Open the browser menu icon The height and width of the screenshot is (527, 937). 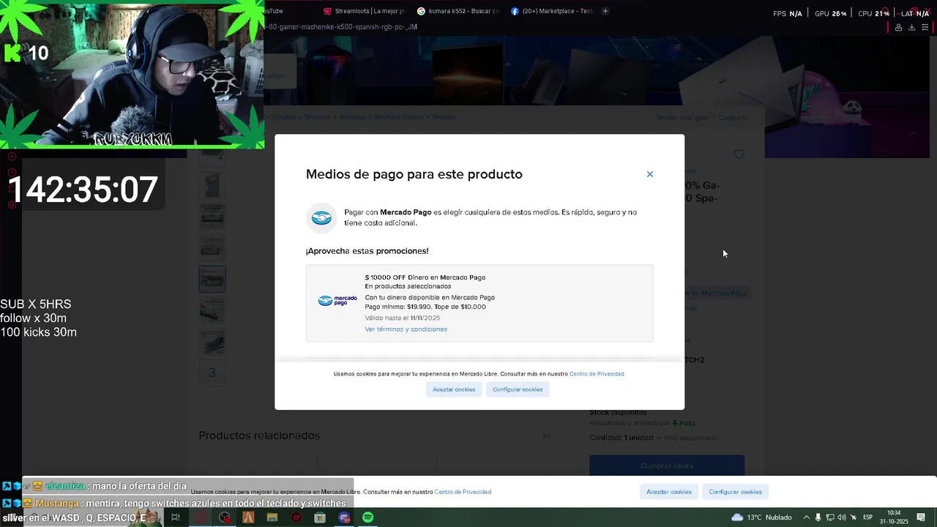925,27
